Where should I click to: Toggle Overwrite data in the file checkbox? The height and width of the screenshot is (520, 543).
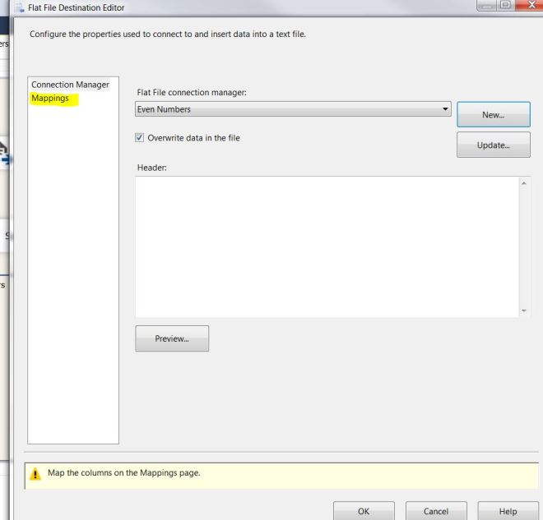click(140, 138)
